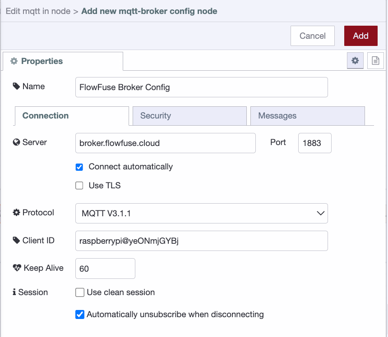Click the tag icon beside Client ID

[16, 240]
